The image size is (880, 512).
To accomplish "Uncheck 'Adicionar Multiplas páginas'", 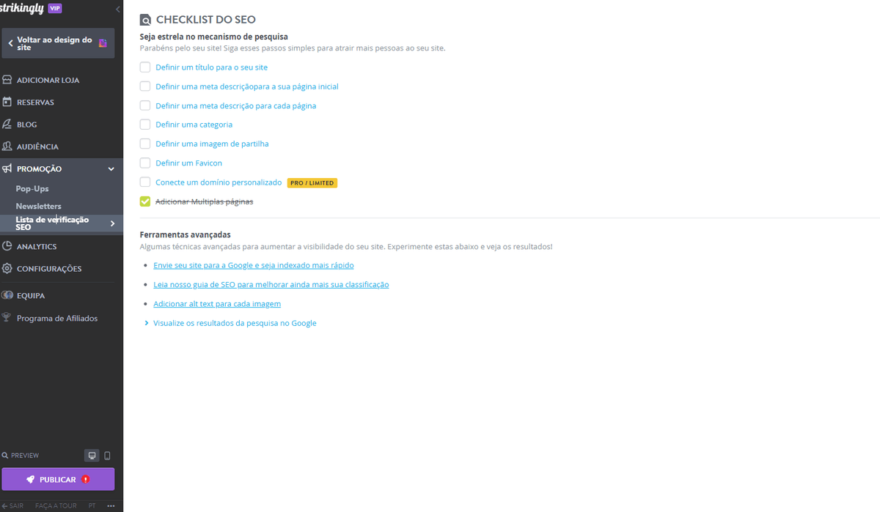I will click(x=144, y=201).
